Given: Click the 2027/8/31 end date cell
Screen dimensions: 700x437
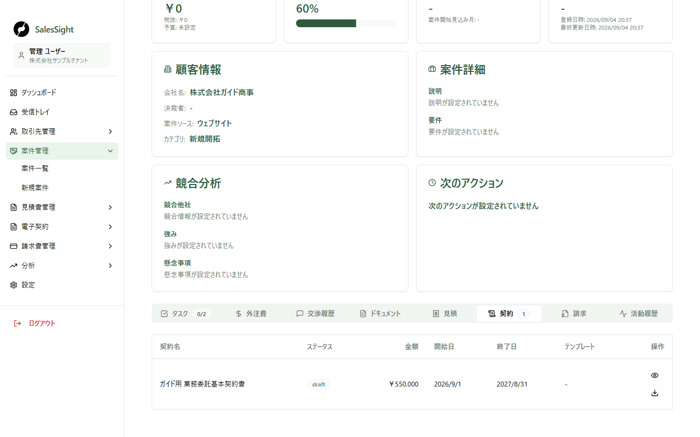Looking at the screenshot, I should coord(512,384).
